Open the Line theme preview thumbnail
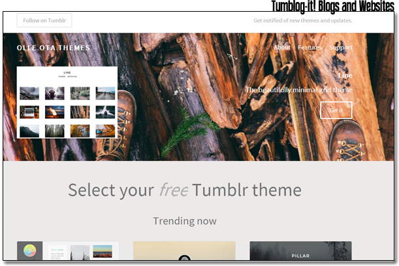399x266 pixels. click(67, 102)
